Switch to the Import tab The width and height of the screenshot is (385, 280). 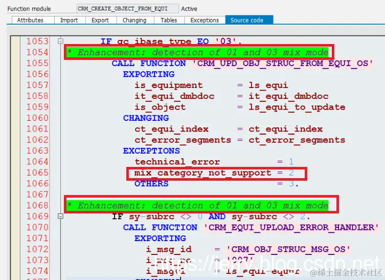click(x=70, y=20)
